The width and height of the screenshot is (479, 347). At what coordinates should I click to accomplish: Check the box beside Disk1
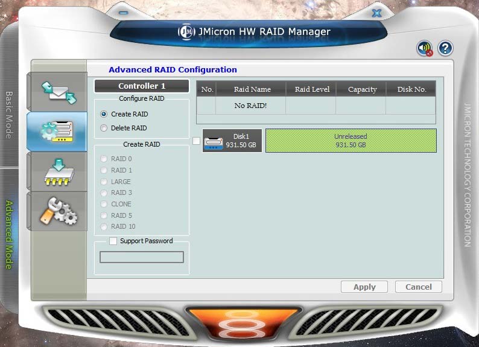tap(196, 141)
